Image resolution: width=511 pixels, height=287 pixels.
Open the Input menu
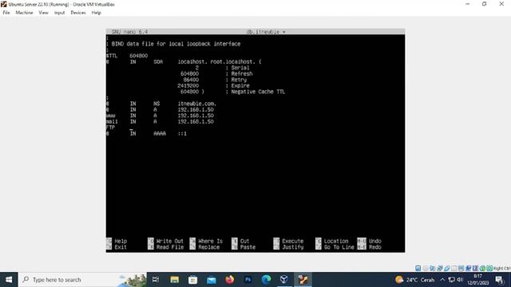coord(59,13)
